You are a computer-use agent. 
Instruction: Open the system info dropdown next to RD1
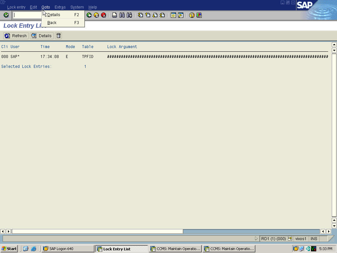(290, 239)
